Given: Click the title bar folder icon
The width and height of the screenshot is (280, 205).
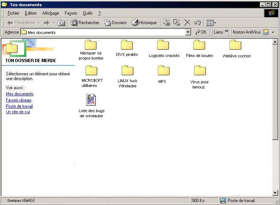Looking at the screenshot, I should point(4,4).
